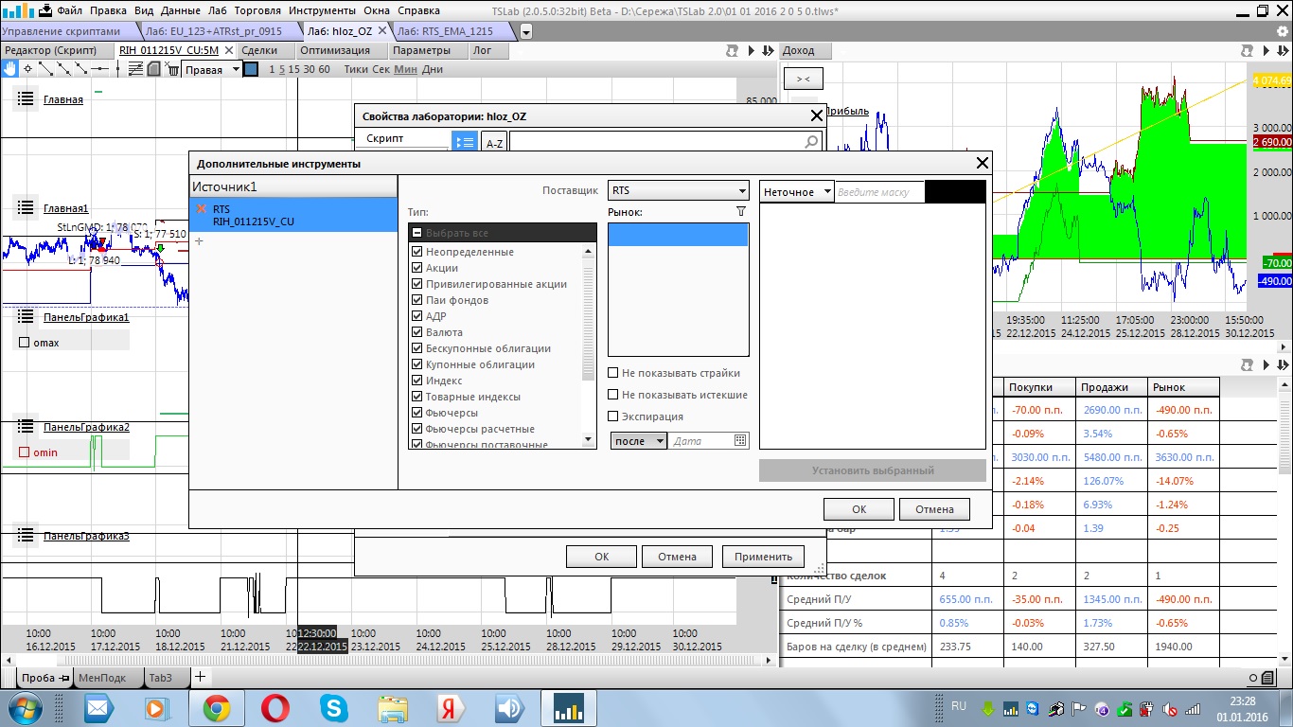Click the trash delete-drawings icon in chart toolbar
1293x727 pixels.
[173, 69]
